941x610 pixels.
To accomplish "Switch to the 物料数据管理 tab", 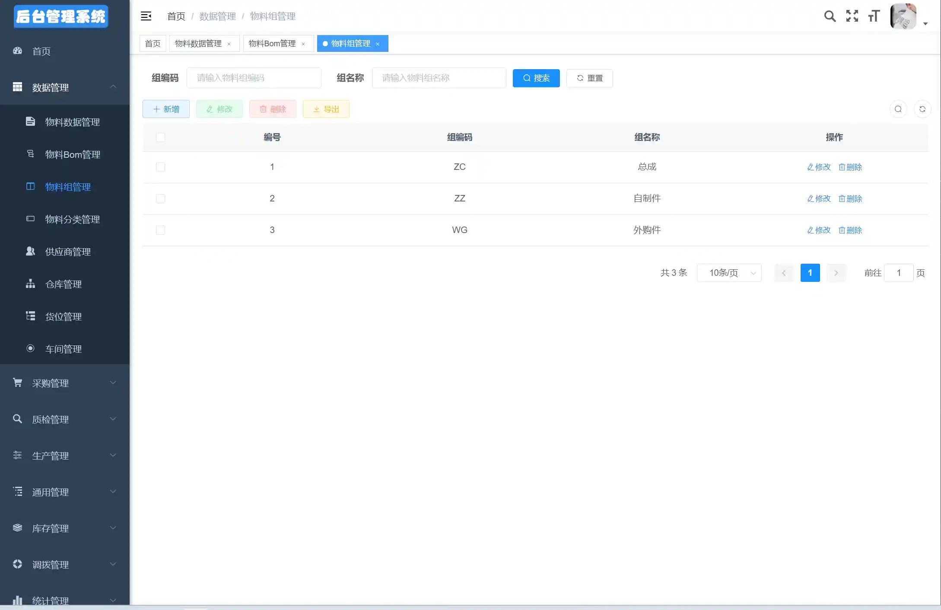I will pyautogui.click(x=198, y=44).
